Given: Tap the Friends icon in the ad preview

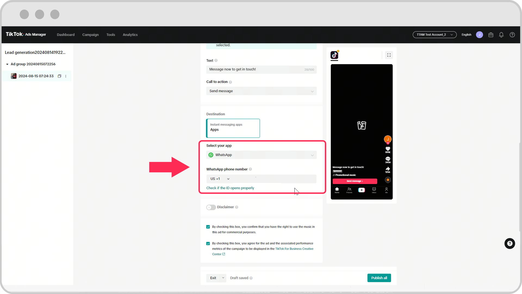Looking at the screenshot, I should 349,190.
